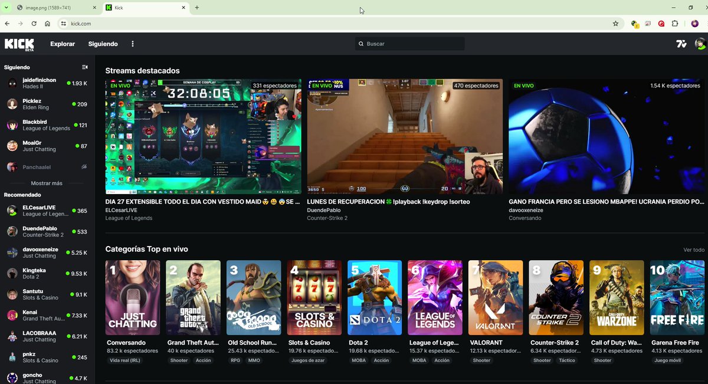
Task: Open goncho avatar in sidebar
Action: pyautogui.click(x=12, y=378)
